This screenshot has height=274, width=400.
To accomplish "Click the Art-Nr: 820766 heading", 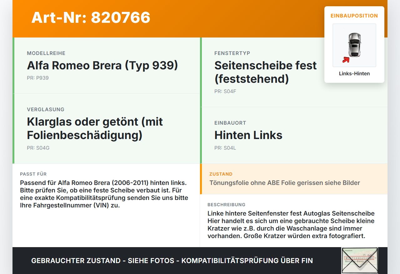I will pos(91,17).
